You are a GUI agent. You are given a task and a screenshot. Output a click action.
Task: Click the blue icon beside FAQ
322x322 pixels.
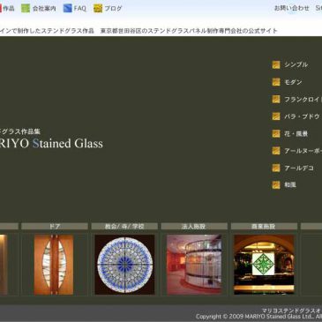(67, 8)
